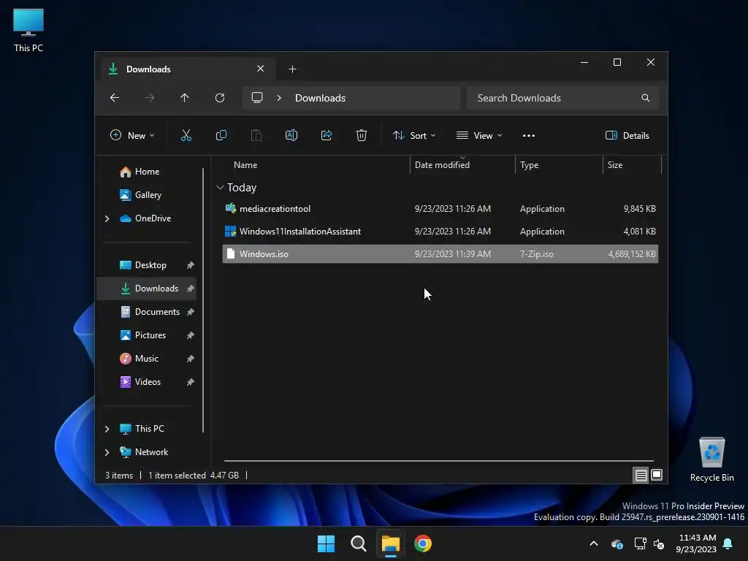Click the Rename icon

[291, 135]
